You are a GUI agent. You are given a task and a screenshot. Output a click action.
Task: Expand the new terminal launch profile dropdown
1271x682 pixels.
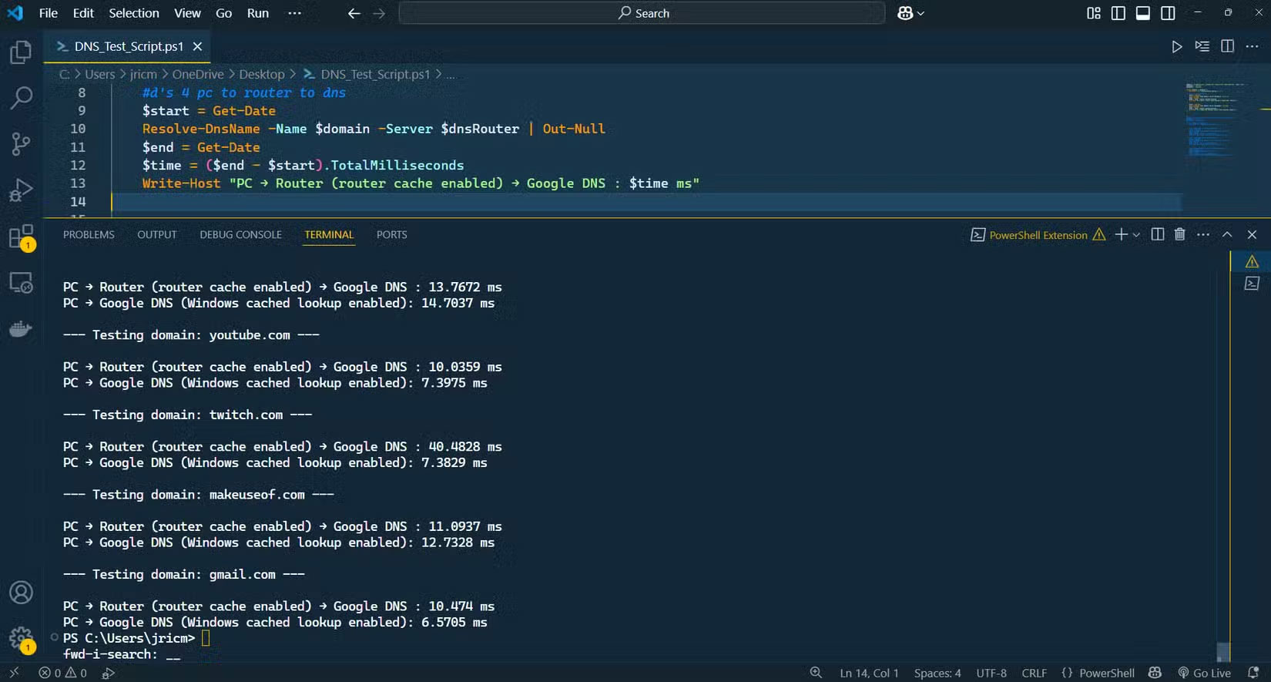tap(1136, 235)
